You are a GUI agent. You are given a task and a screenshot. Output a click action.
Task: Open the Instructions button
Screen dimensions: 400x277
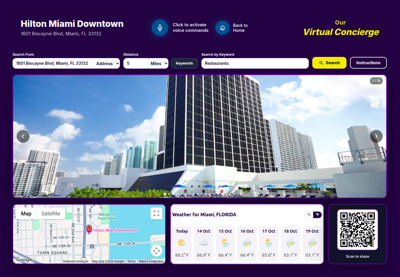pos(368,63)
